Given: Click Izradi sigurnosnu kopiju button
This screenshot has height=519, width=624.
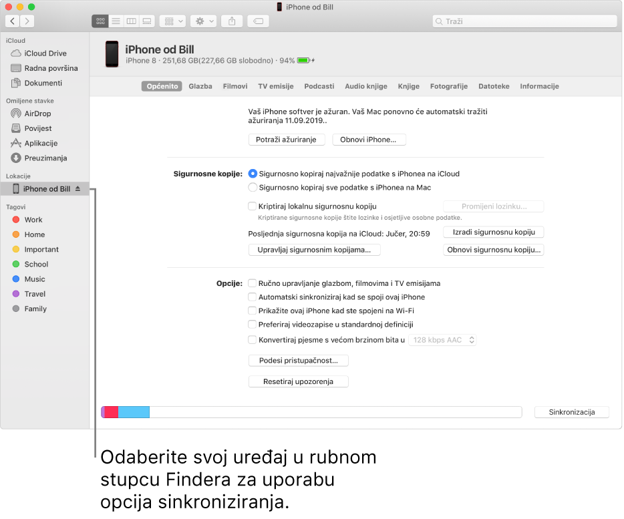Looking at the screenshot, I should pyautogui.click(x=494, y=232).
